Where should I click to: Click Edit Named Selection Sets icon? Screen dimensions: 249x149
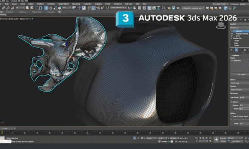pyautogui.click(x=108, y=8)
